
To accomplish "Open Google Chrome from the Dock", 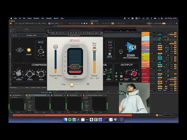I will click(x=96, y=120).
